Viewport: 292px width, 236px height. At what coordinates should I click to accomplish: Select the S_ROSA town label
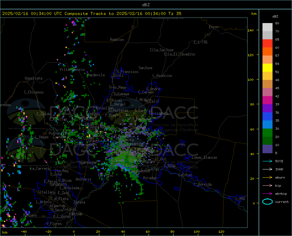(169, 166)
